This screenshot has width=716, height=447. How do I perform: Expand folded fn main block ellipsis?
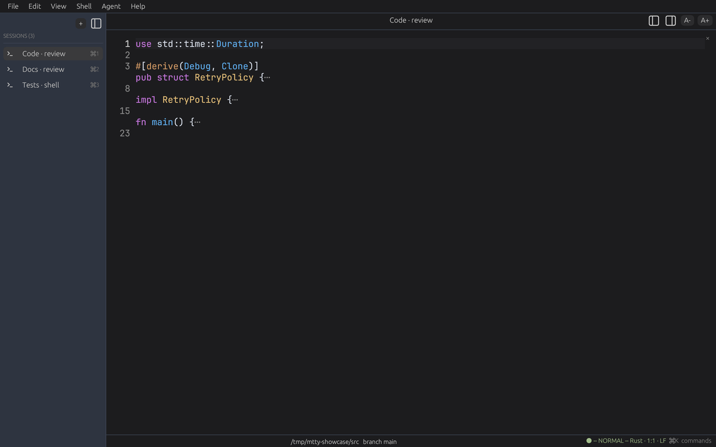tap(197, 122)
